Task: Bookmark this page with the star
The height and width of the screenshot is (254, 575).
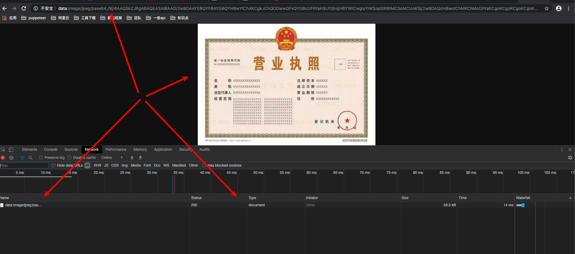Action: (x=547, y=8)
